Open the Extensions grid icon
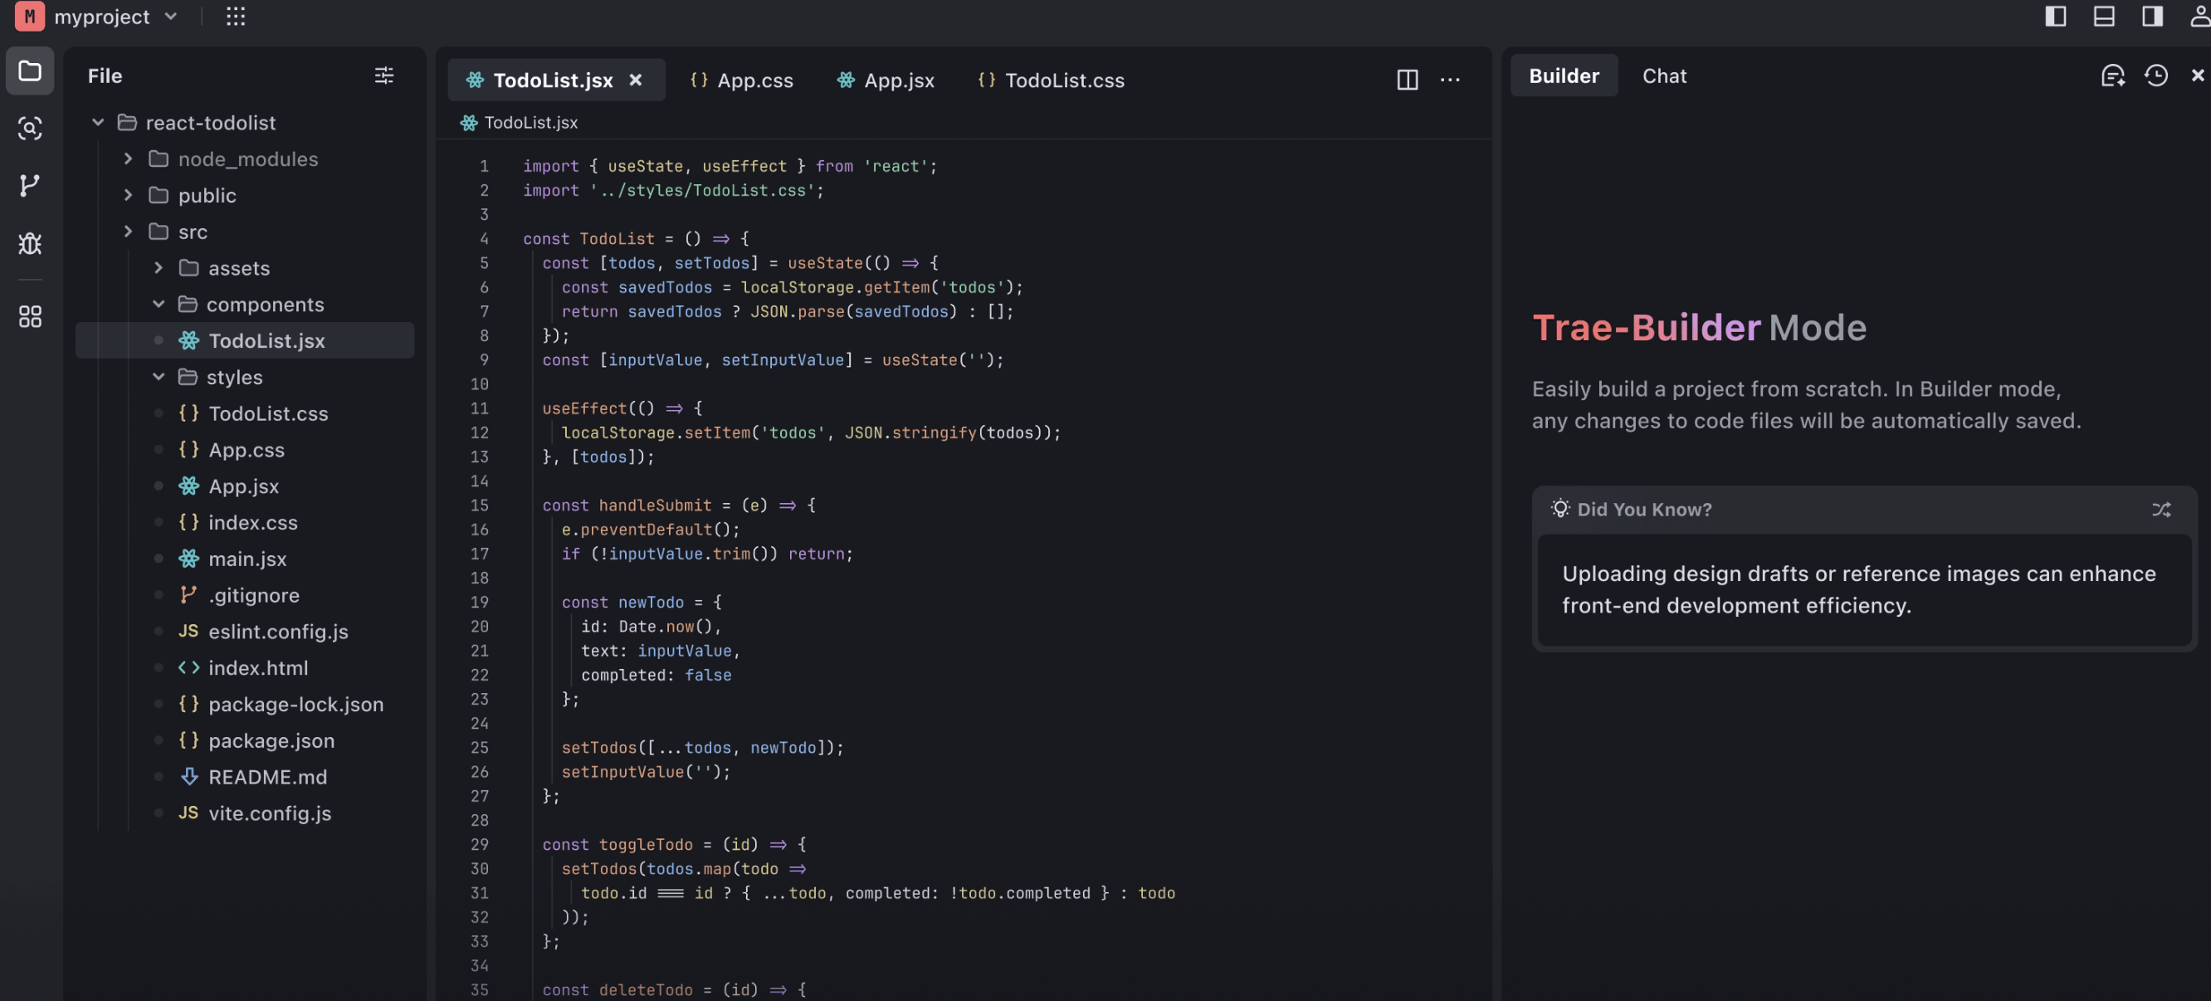 tap(30, 317)
